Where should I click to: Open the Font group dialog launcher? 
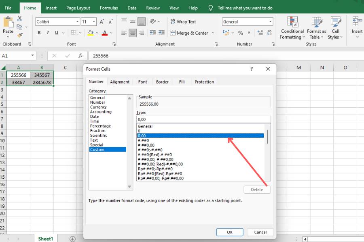click(x=114, y=44)
